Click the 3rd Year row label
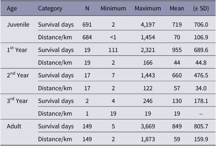Viewport: 216px width, 146px height. coord(17,101)
